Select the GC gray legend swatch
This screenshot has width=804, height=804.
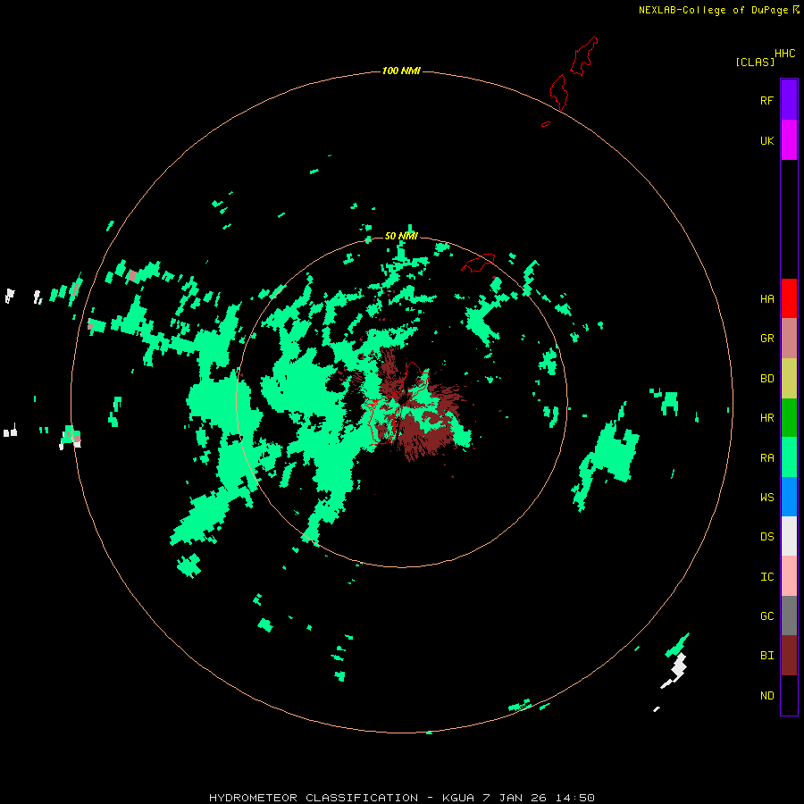[x=789, y=616]
